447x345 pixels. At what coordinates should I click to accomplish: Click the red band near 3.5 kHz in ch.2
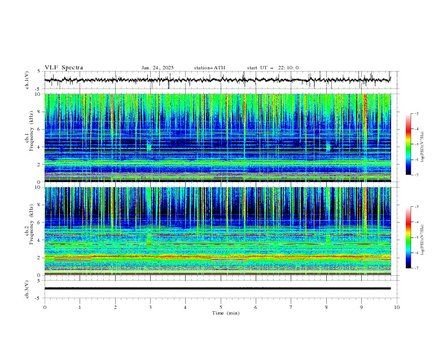[x=217, y=244]
